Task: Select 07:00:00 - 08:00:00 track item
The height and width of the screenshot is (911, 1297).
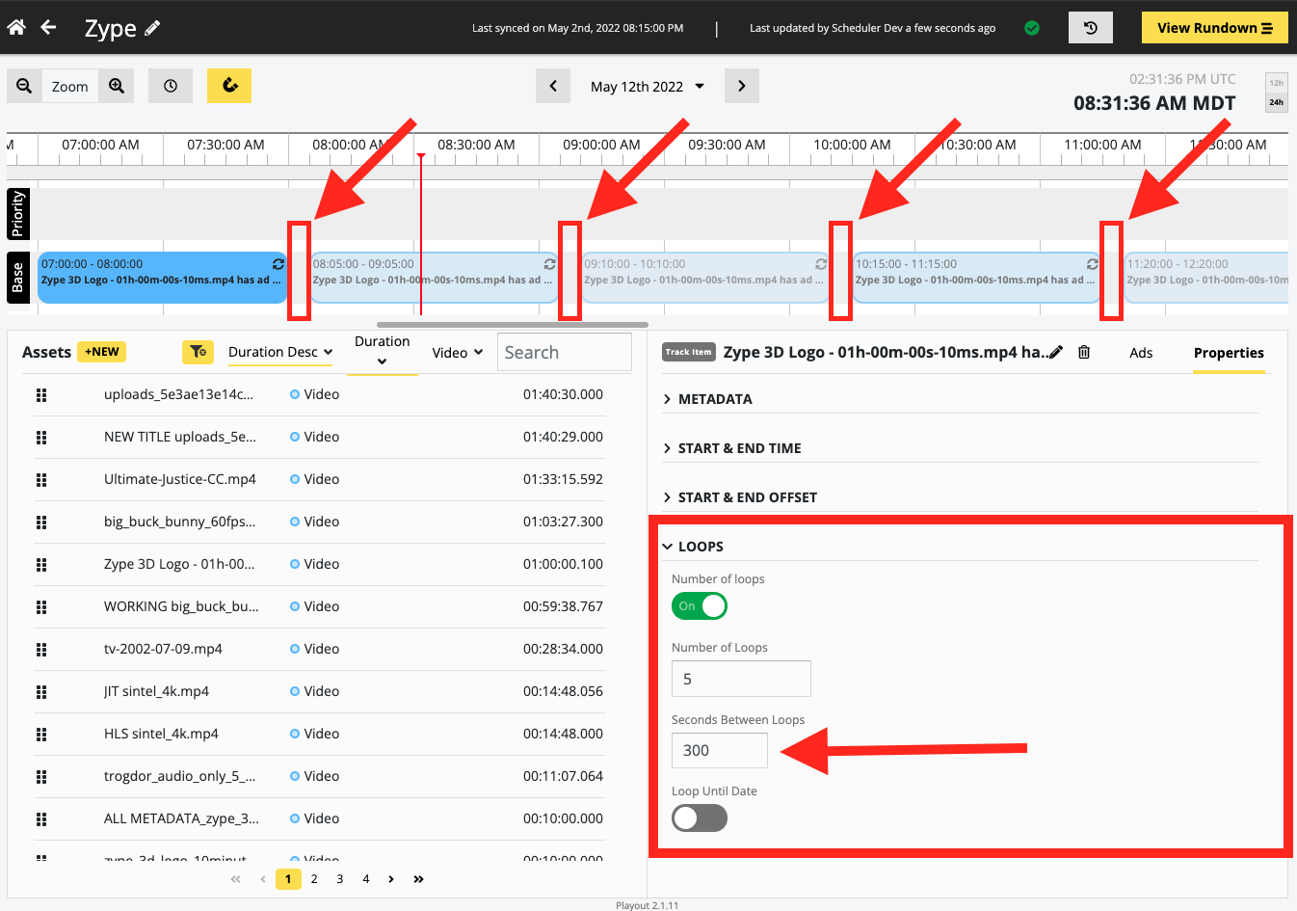Action: (x=163, y=278)
